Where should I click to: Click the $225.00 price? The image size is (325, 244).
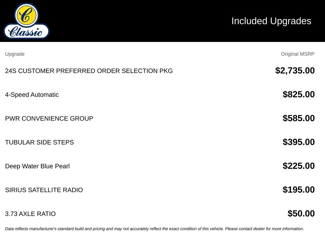point(298,166)
